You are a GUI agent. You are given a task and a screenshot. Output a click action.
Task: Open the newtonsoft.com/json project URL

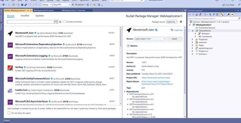tap(156, 78)
